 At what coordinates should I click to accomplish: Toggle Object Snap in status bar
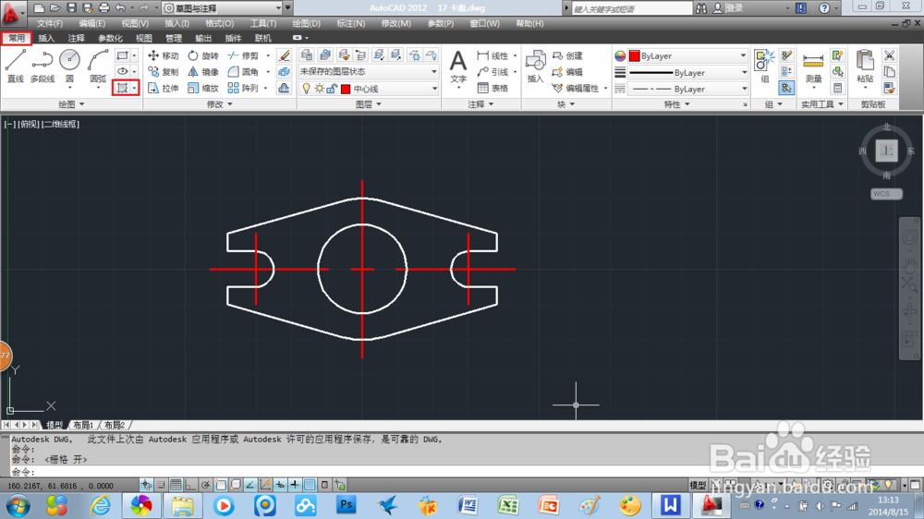click(221, 486)
